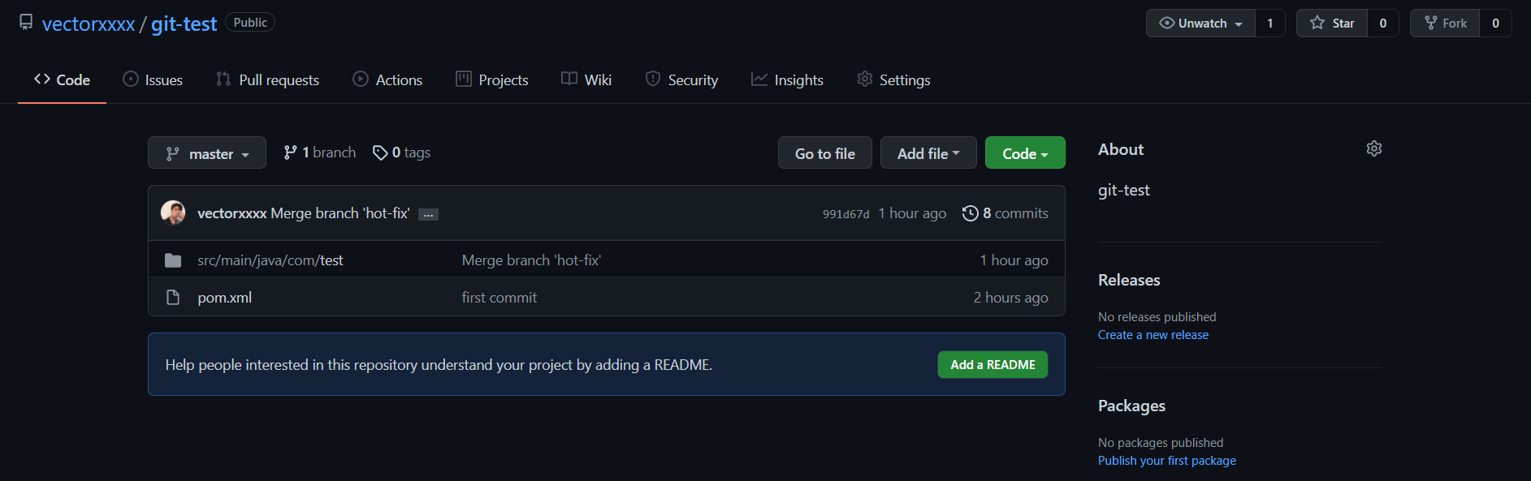Star this repository
This screenshot has width=1531, height=481.
(1332, 24)
